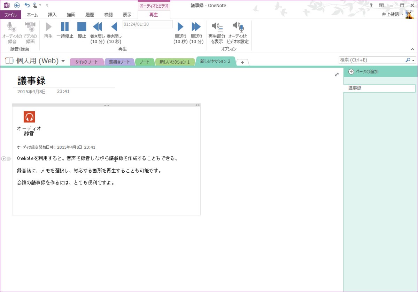
Task: Stop playback with 停止 button
Action: tap(82, 30)
